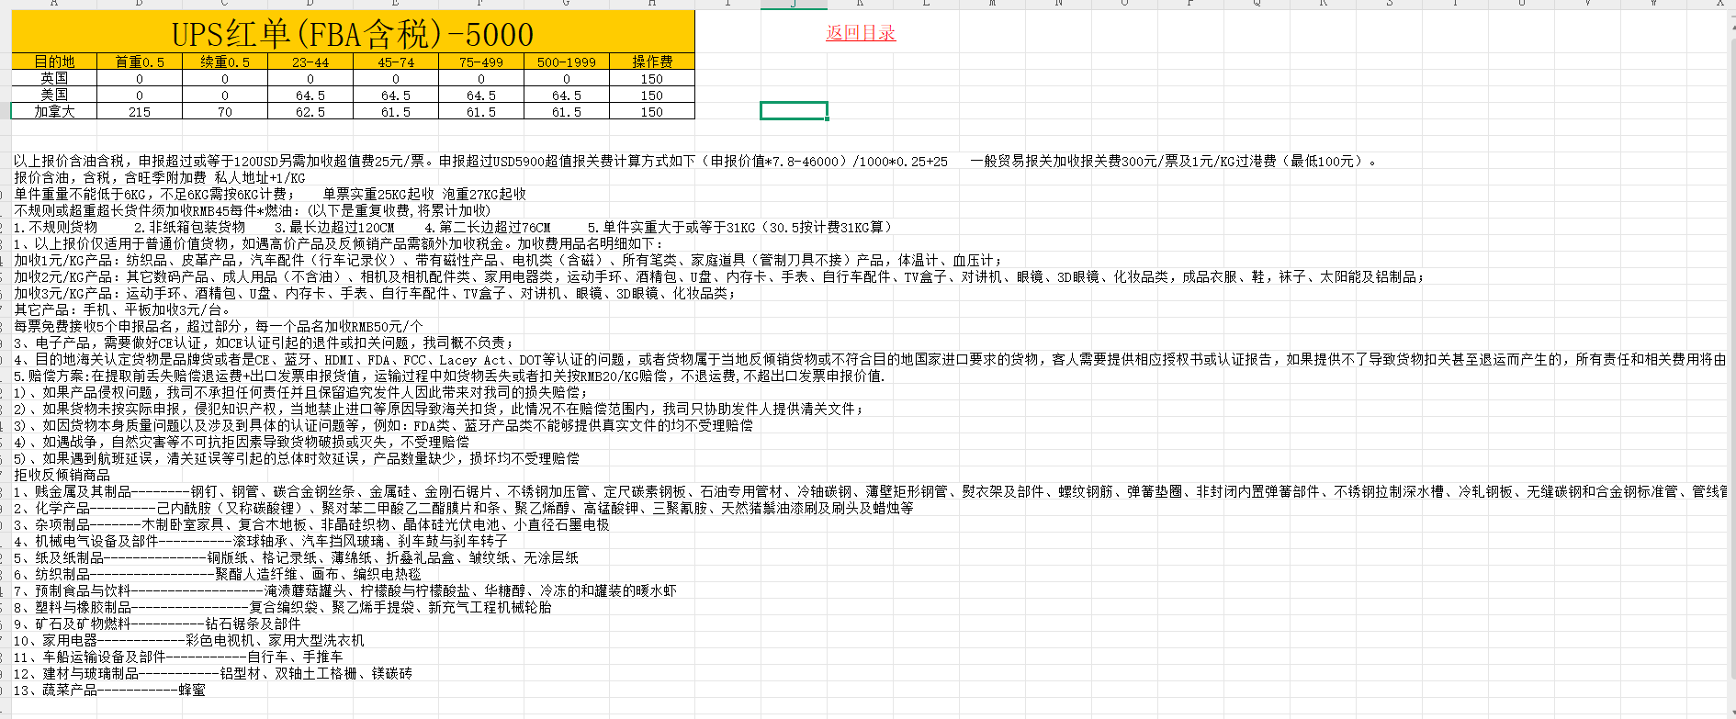
Task: Select the line starting 以上报价含油含税
Action: (695, 162)
